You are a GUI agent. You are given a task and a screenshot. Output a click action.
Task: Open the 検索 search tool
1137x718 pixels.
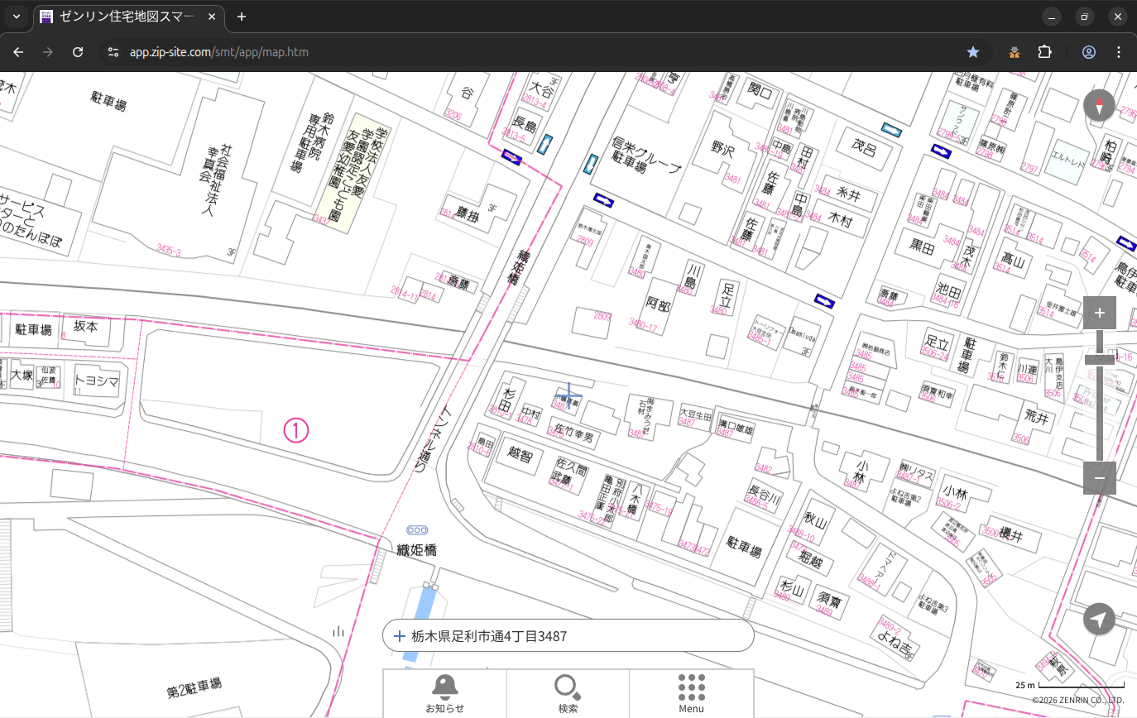(x=568, y=692)
